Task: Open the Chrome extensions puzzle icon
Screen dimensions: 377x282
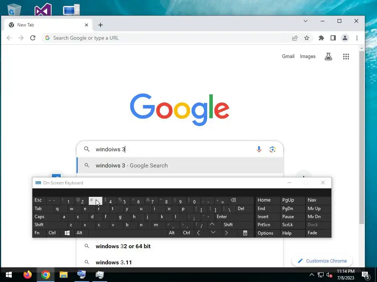Action: click(x=321, y=38)
